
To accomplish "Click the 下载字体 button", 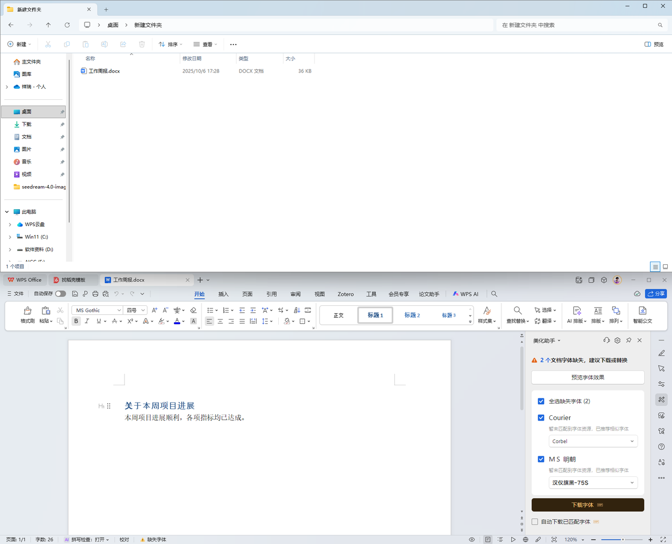I will (587, 505).
